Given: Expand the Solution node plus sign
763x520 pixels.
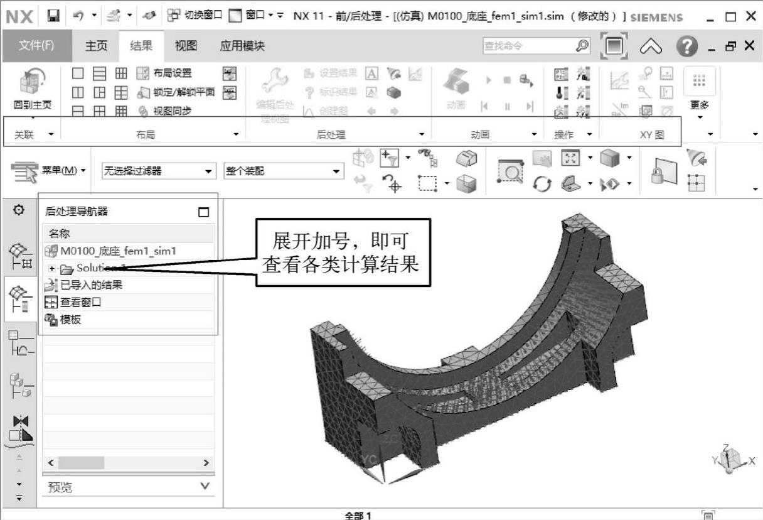Looking at the screenshot, I should [x=52, y=268].
